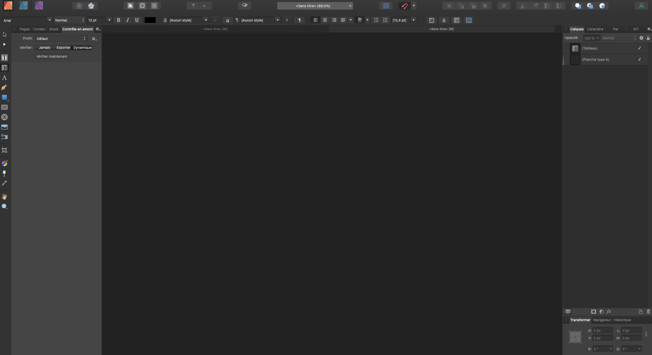Select the Hand view tool
The height and width of the screenshot is (355, 652).
pos(4,197)
